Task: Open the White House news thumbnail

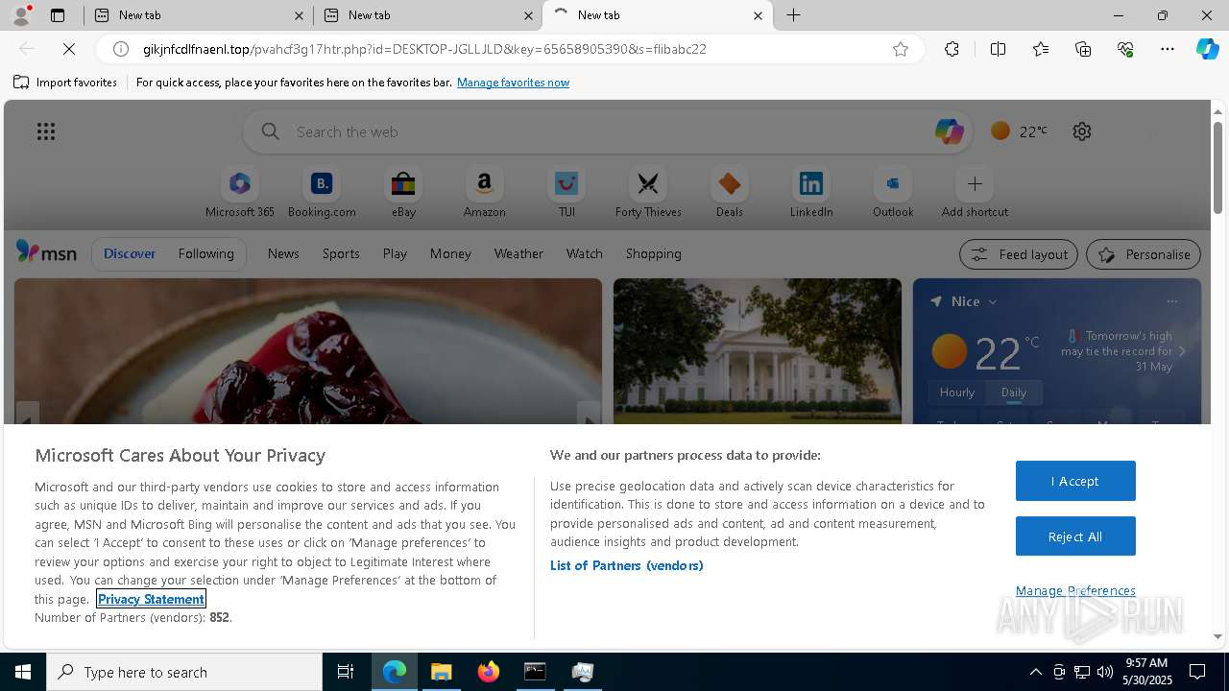Action: [x=758, y=350]
